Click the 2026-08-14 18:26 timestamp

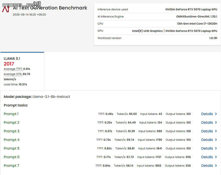[29, 14]
